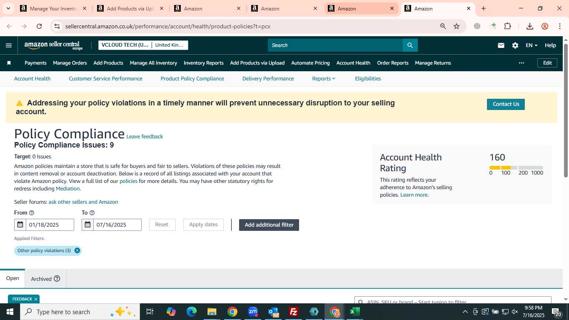
Task: Click the help icon beside From label
Action: tap(32, 213)
